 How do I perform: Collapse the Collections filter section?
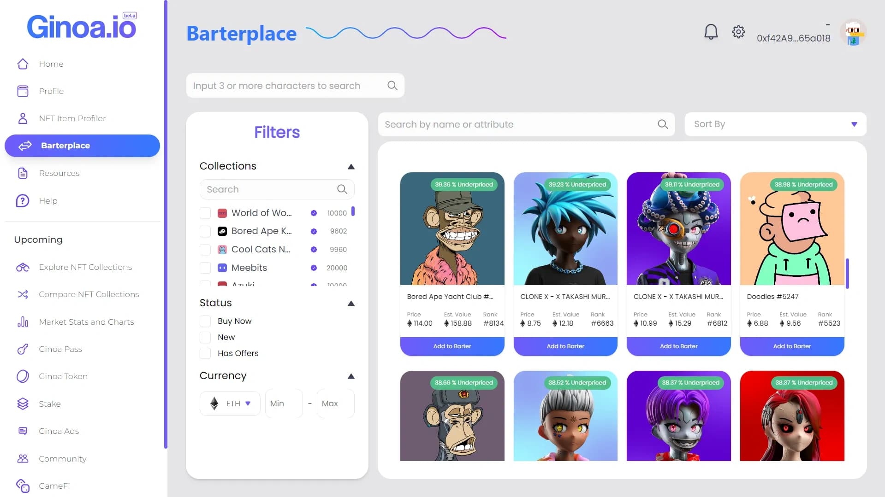pos(351,166)
